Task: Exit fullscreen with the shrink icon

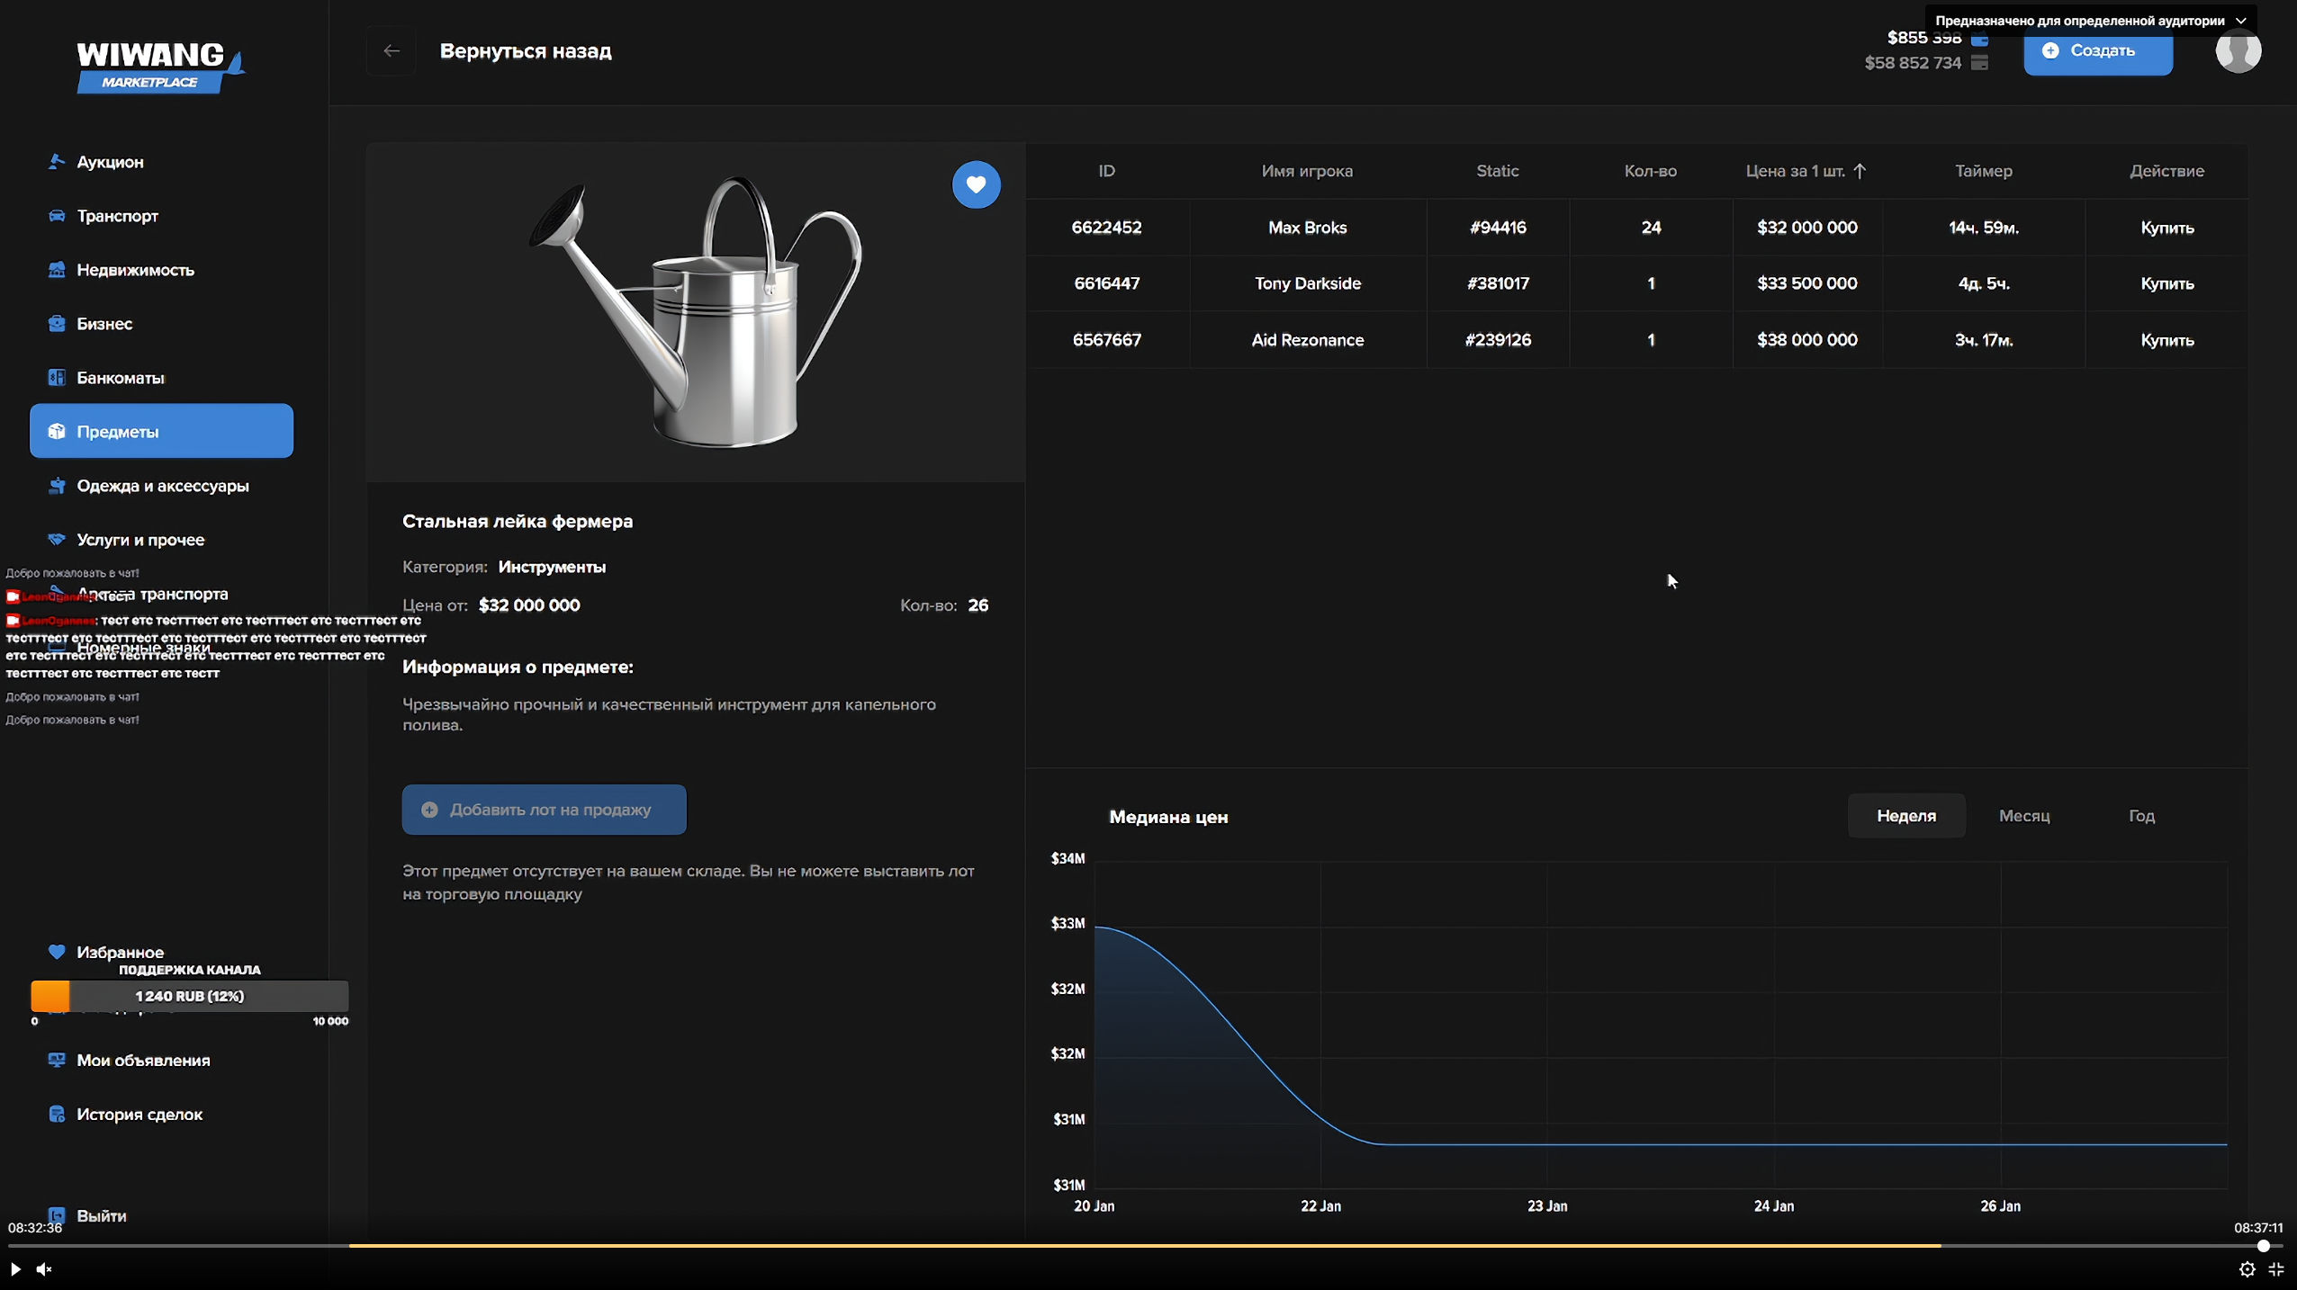Action: (x=2276, y=1268)
